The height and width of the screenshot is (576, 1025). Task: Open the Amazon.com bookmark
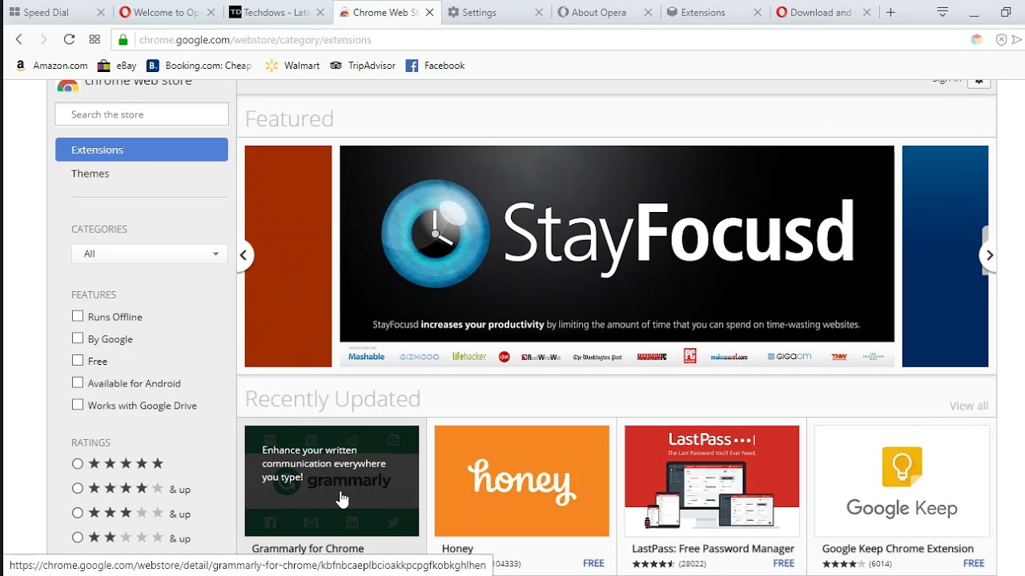coord(51,66)
